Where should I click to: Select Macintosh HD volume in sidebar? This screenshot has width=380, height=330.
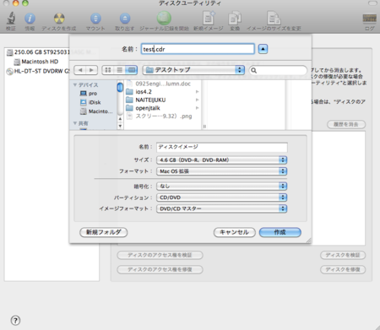[x=36, y=62]
